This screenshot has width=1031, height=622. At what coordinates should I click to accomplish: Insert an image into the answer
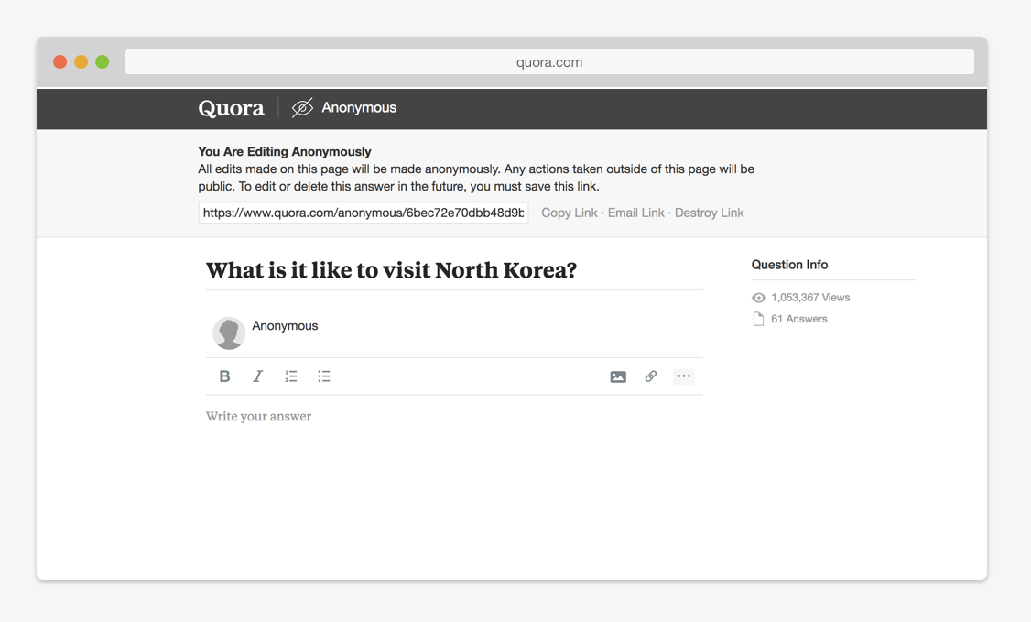(x=618, y=376)
